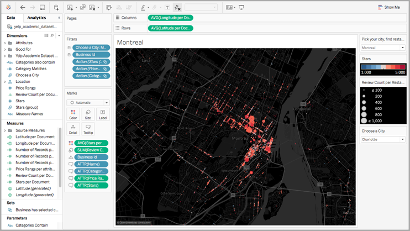Click the group members paperclip icon

pos(155,8)
